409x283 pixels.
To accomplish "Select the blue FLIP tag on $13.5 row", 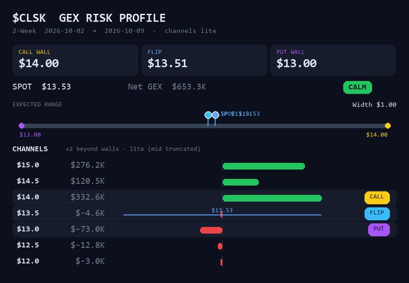I will 377,213.
